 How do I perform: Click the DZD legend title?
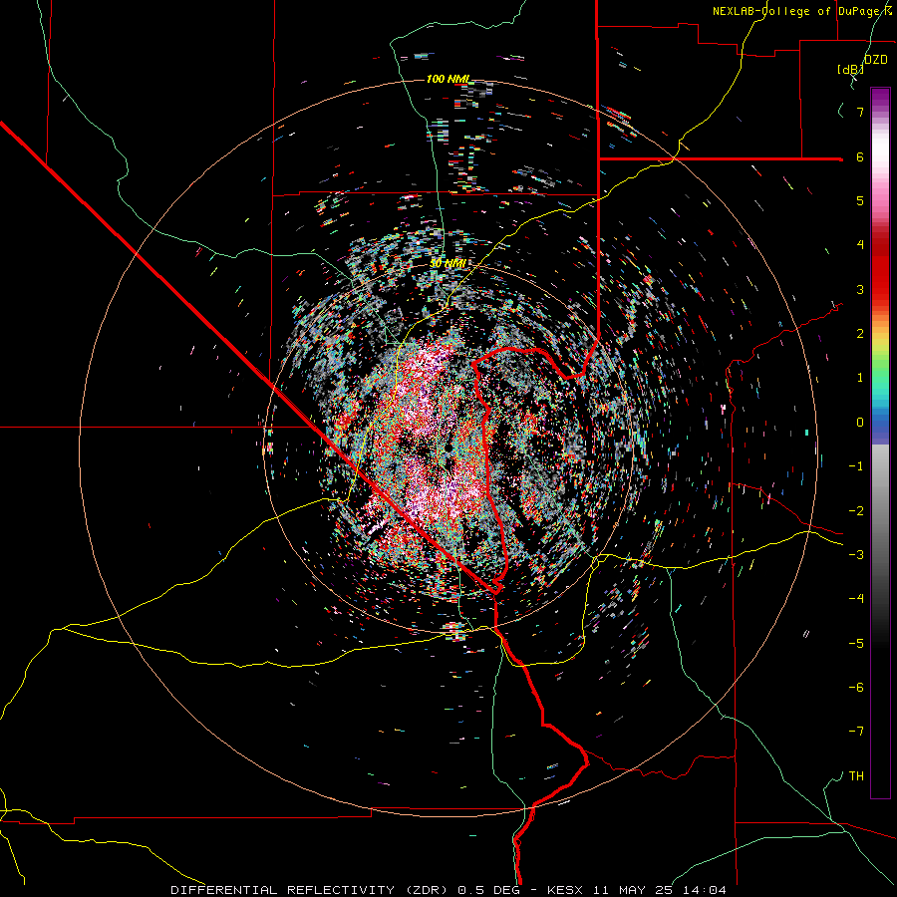(875, 60)
